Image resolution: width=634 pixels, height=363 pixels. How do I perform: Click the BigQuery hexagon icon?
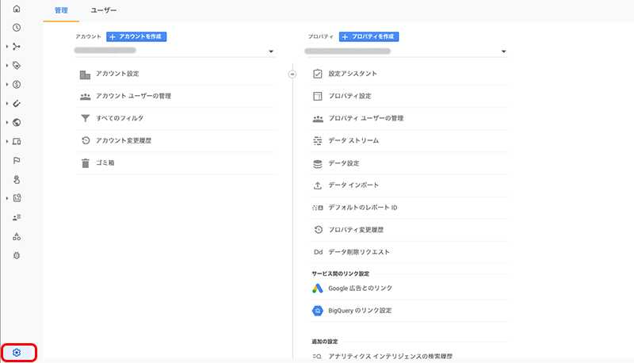(318, 311)
